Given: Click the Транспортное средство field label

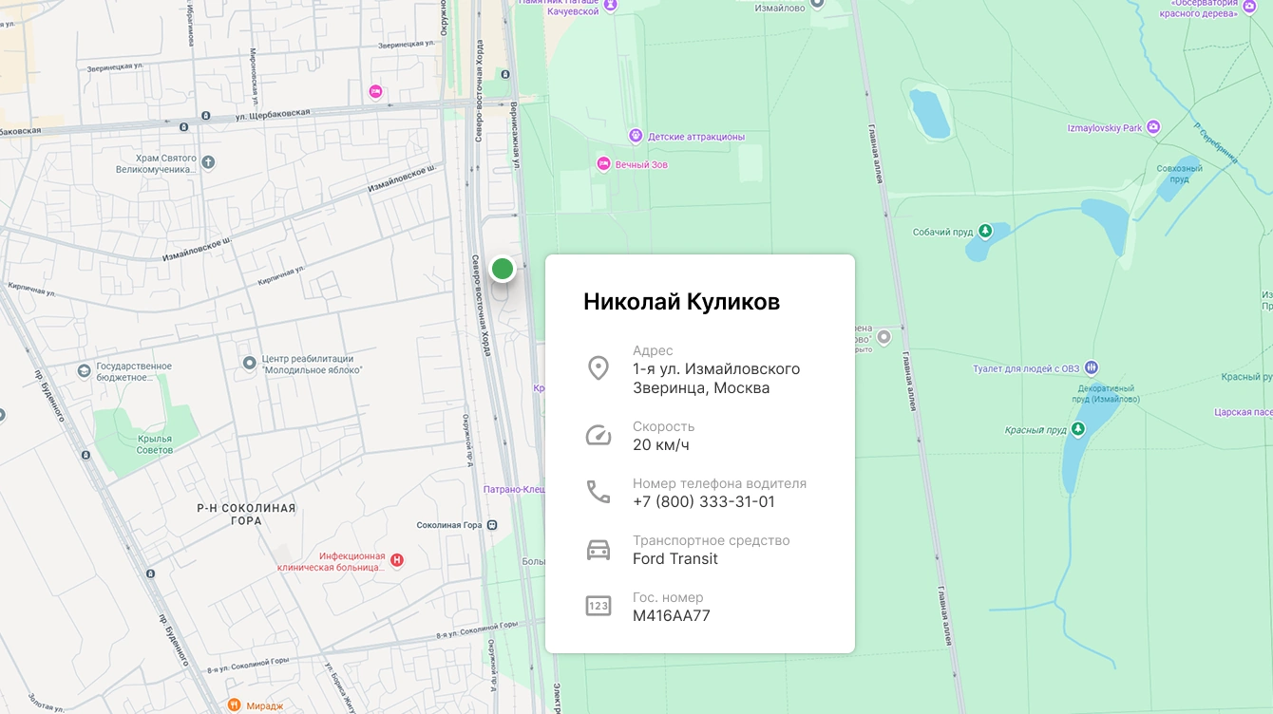Looking at the screenshot, I should tap(712, 540).
